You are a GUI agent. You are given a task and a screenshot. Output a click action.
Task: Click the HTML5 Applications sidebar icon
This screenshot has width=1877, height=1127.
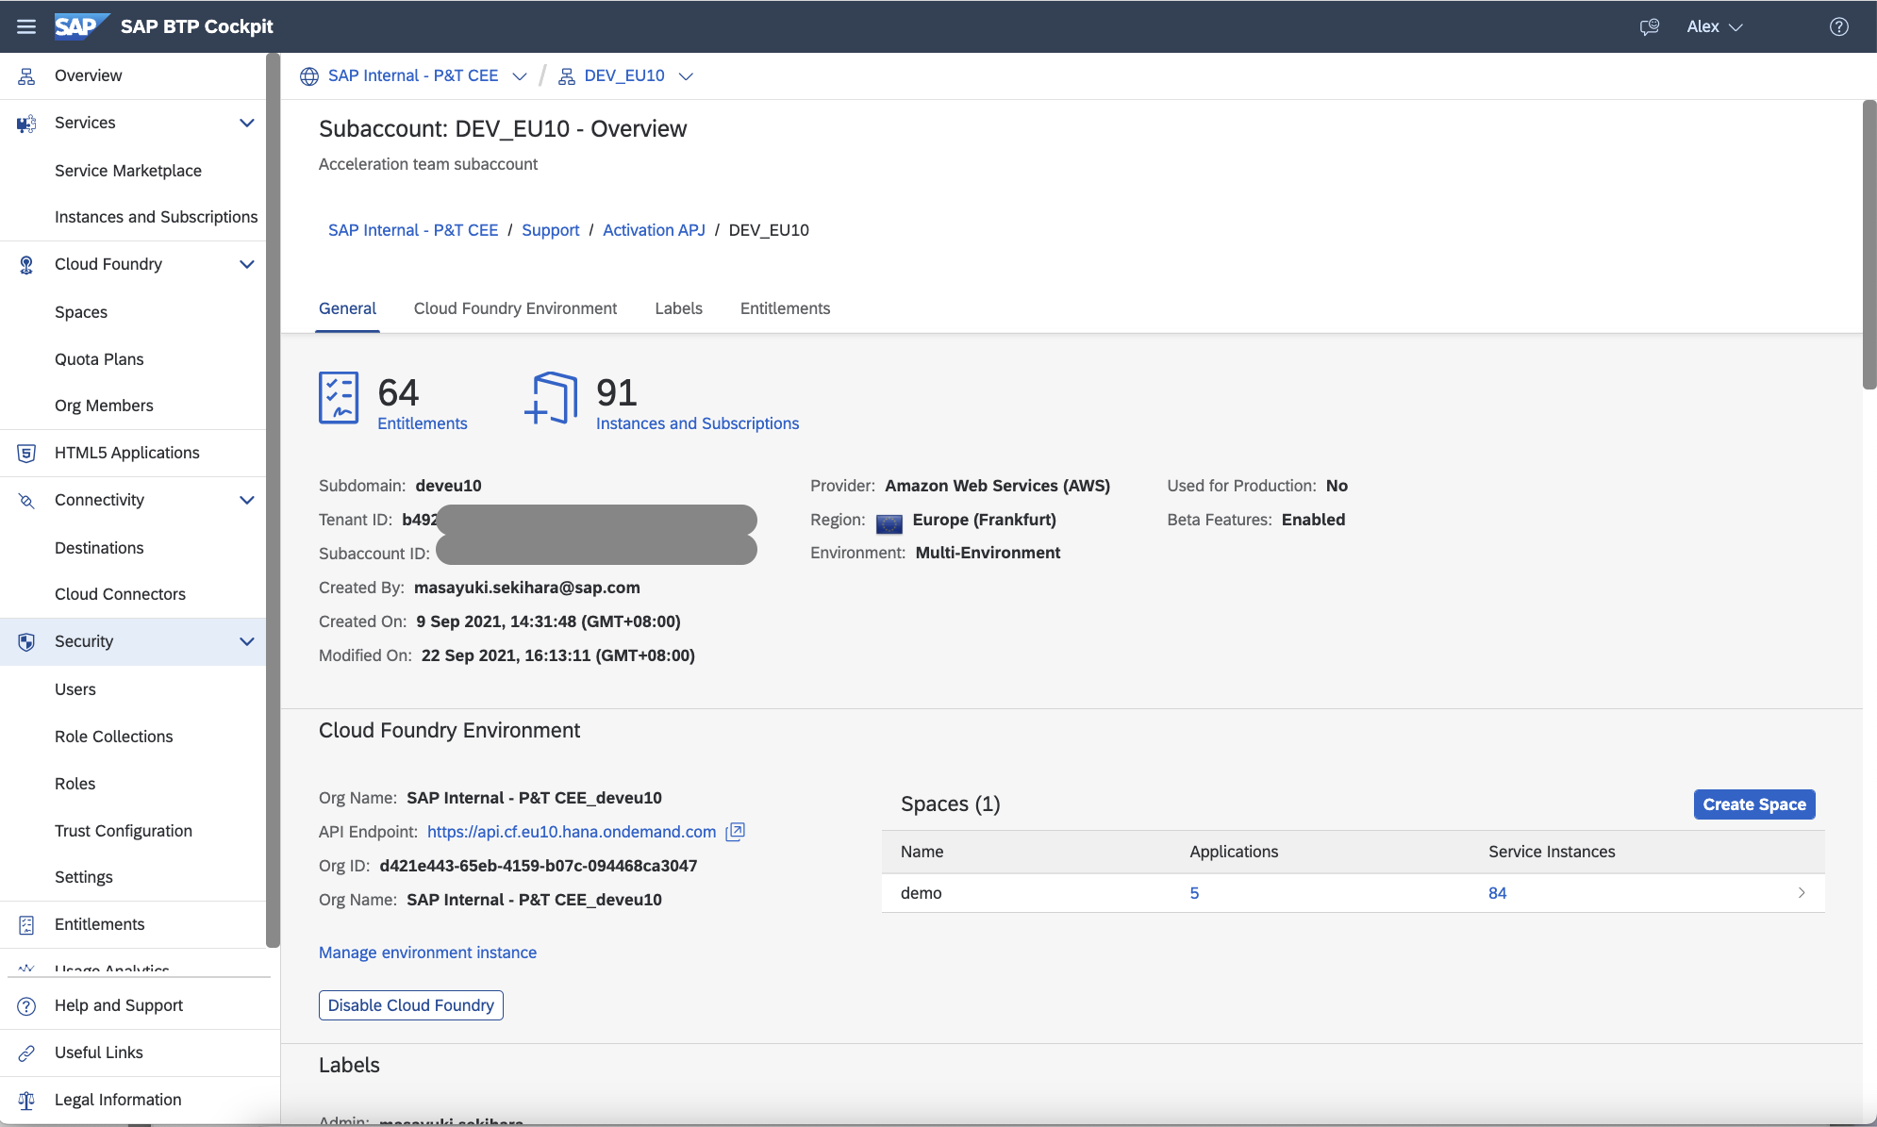(x=26, y=453)
